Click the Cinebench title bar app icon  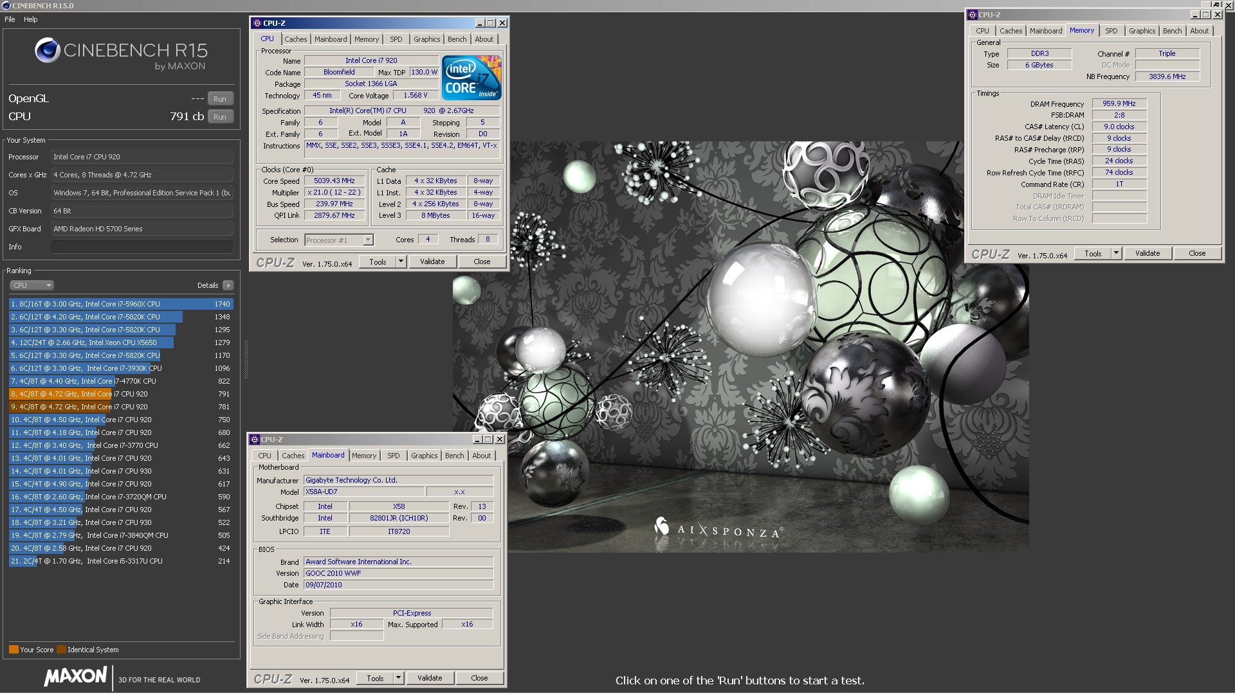[x=6, y=6]
